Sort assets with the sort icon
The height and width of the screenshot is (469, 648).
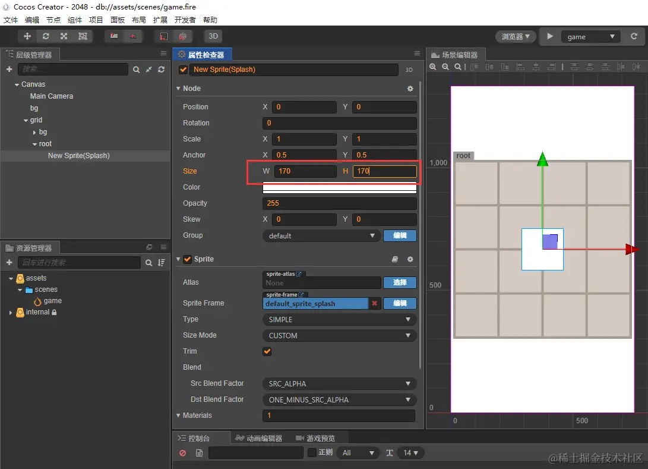[161, 263]
